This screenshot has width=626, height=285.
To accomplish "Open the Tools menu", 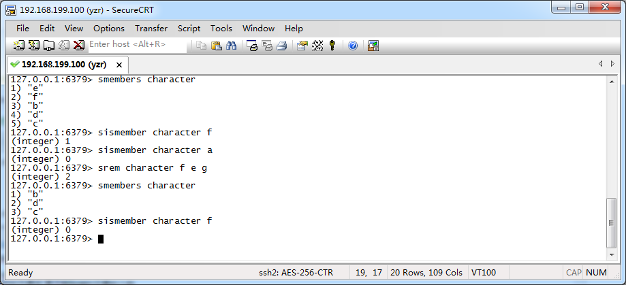I will [x=221, y=29].
